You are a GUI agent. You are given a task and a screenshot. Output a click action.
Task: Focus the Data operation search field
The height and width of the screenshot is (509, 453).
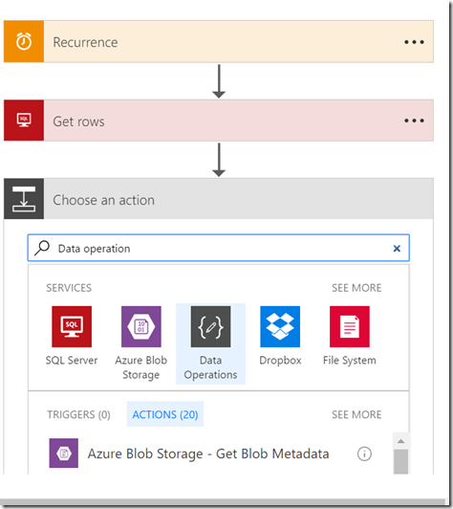[x=219, y=248]
